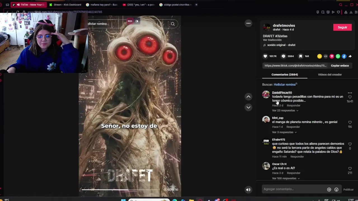Open klint_zap's profile avatar
The height and width of the screenshot is (201, 358).
266,119
